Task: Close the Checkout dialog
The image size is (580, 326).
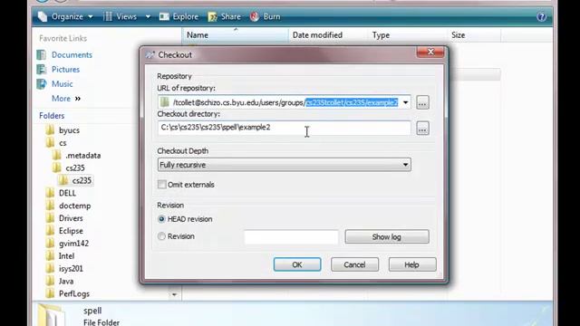Action: point(430,53)
